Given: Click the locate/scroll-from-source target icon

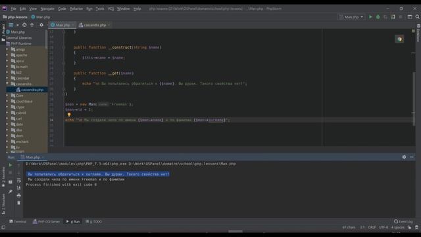Looking at the screenshot, I should click(24, 25).
